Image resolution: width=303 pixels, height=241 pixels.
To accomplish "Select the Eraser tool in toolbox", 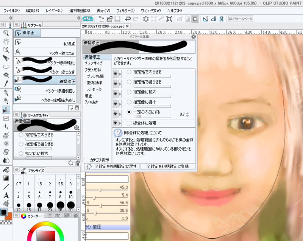I will pyautogui.click(x=6, y=152).
